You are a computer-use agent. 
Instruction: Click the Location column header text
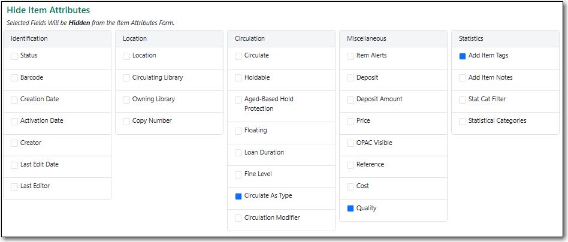click(135, 38)
